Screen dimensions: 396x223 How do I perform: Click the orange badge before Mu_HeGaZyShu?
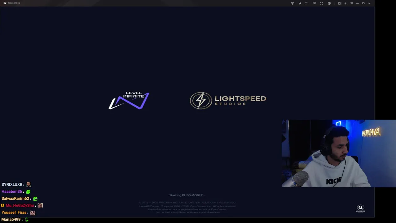pos(3,205)
